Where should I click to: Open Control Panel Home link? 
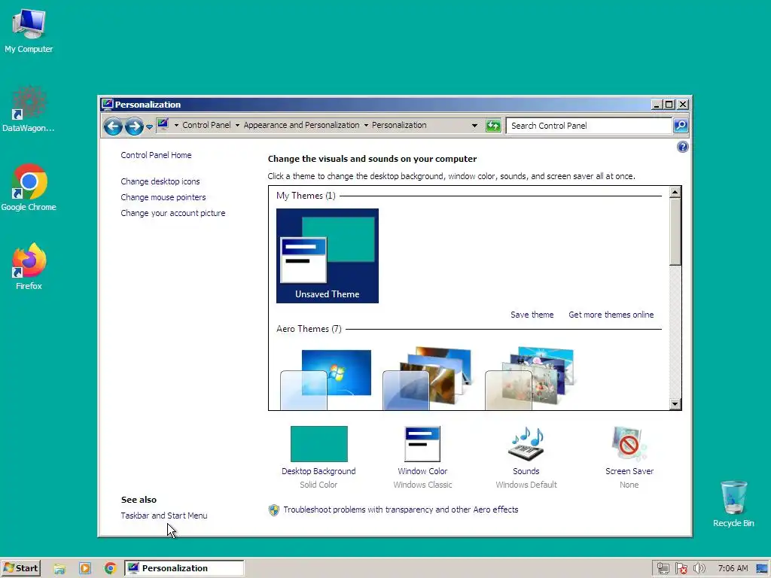156,155
